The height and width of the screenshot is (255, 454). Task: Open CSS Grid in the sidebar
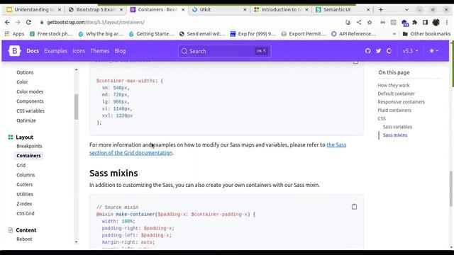26,213
